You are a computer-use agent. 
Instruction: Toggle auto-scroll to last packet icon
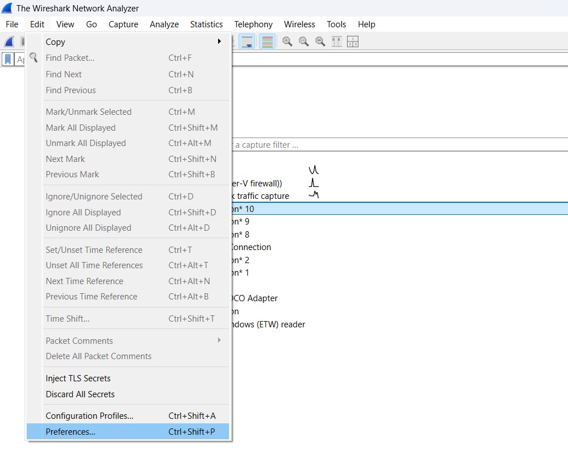point(247,41)
